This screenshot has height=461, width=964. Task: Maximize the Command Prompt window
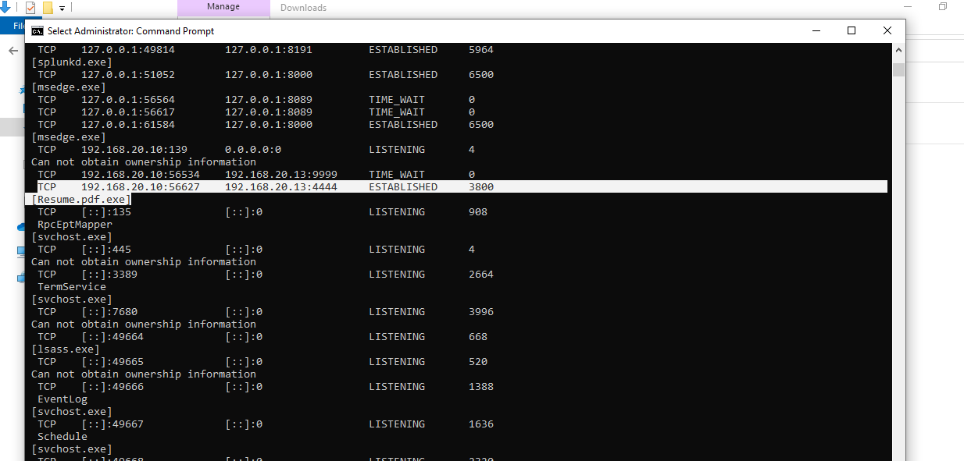click(x=851, y=30)
